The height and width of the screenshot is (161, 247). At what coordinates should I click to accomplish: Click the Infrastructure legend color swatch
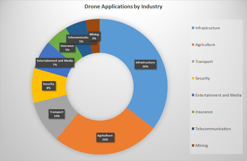coord(193,28)
